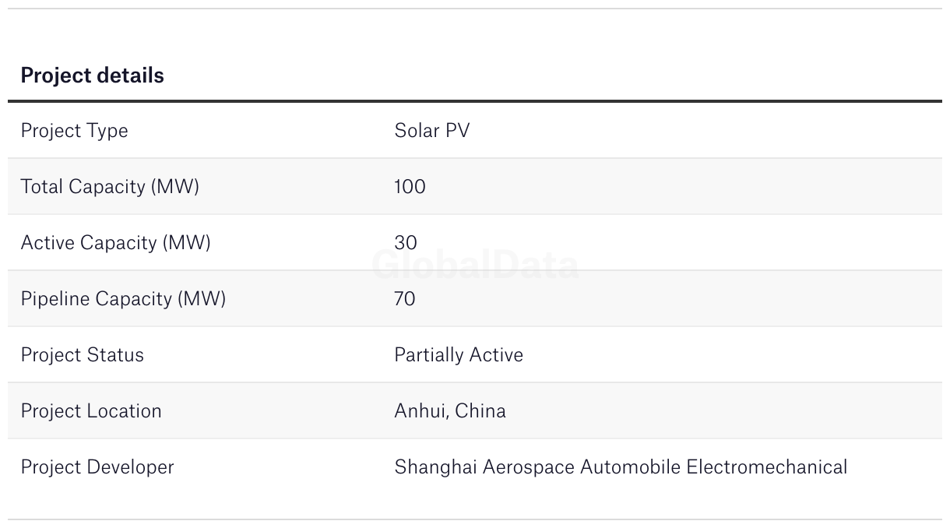Select the Pipeline Capacity (MW) label
Viewport: 950px width, 528px height.
pyautogui.click(x=123, y=299)
